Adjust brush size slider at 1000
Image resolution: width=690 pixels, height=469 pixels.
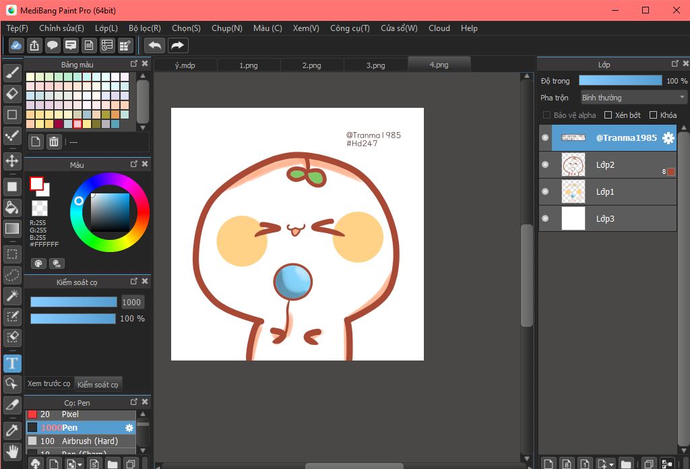click(73, 302)
